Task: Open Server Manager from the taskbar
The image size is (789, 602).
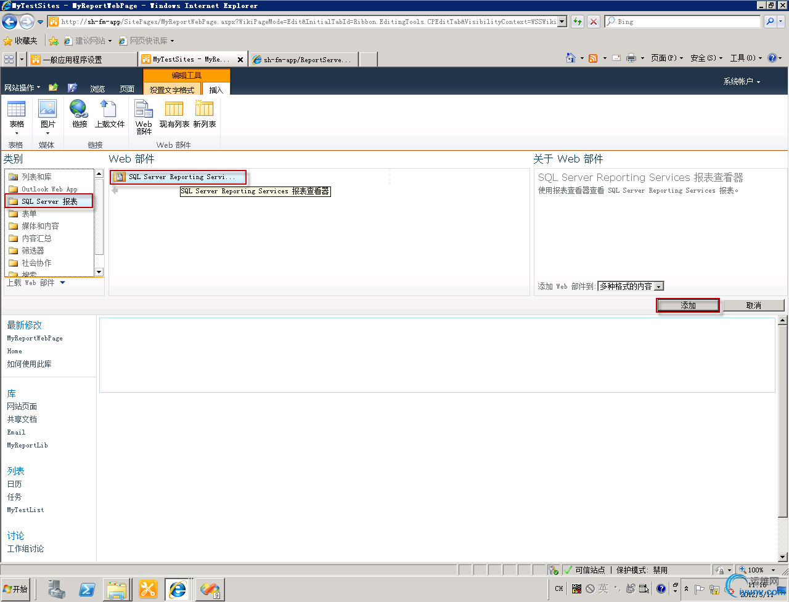Action: [x=57, y=589]
